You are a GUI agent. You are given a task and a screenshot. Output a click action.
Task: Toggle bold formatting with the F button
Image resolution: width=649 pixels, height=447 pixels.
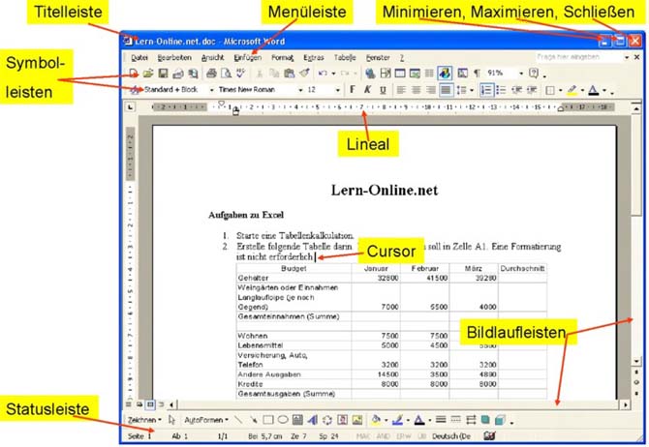click(353, 90)
